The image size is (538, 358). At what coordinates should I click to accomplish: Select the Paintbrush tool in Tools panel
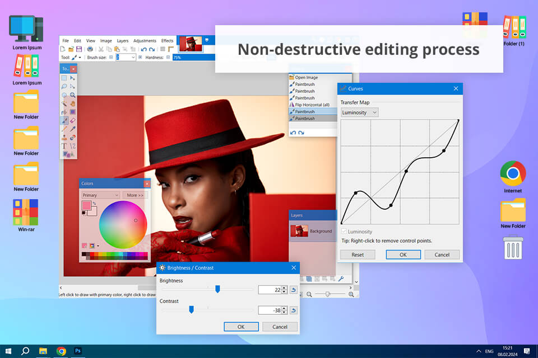click(x=64, y=120)
